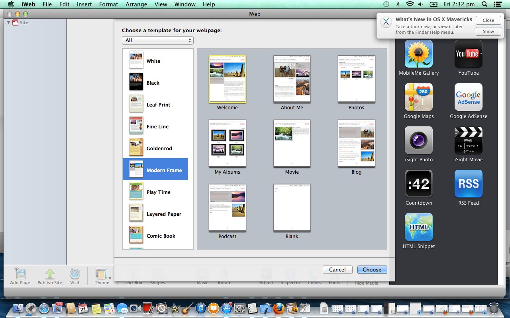510x318 pixels.
Task: Select the Play Time theme
Action: point(155,192)
